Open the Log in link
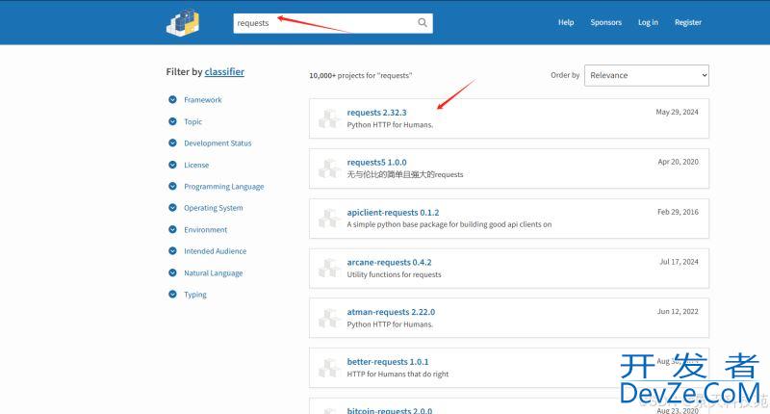 coord(648,22)
